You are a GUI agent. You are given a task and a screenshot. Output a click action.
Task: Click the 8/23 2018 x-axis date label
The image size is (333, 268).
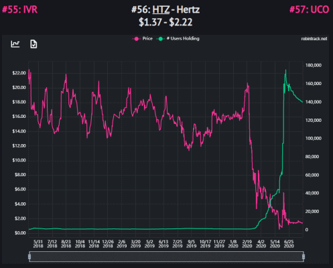tap(66, 244)
